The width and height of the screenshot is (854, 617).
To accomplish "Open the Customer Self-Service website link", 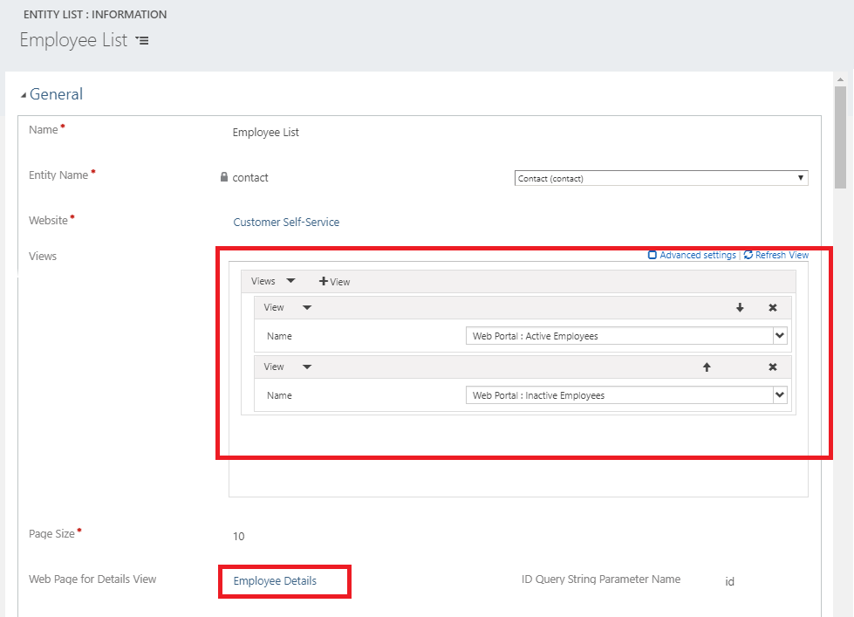I will [x=286, y=222].
